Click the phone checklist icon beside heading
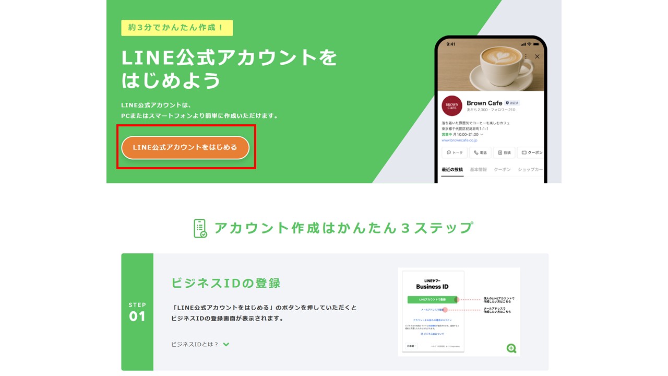 [x=200, y=228]
